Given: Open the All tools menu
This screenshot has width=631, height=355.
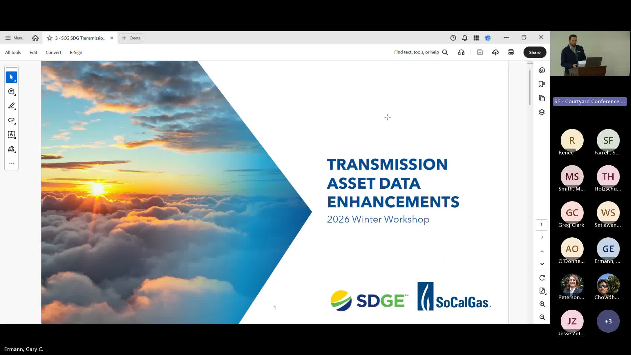Looking at the screenshot, I should 13,52.
